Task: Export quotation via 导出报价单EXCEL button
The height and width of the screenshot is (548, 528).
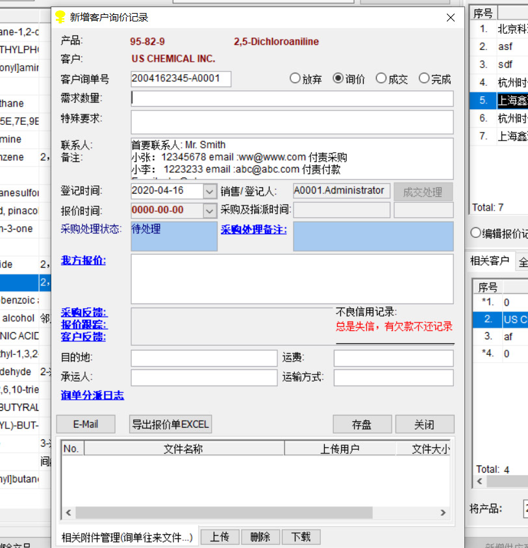Action: 170,424
